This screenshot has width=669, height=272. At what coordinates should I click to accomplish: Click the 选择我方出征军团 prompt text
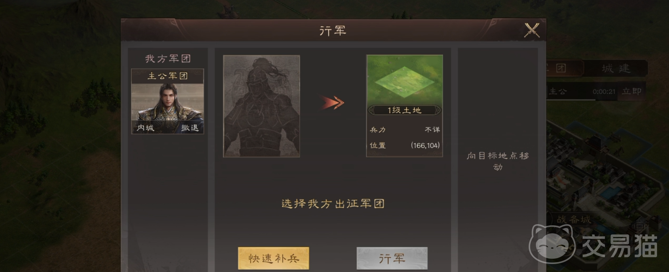click(333, 204)
